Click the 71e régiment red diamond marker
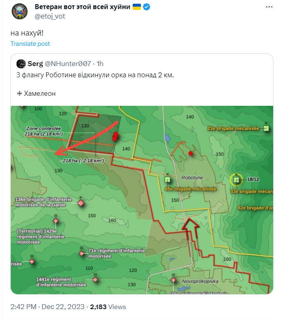This screenshot has height=319, width=281. (82, 253)
